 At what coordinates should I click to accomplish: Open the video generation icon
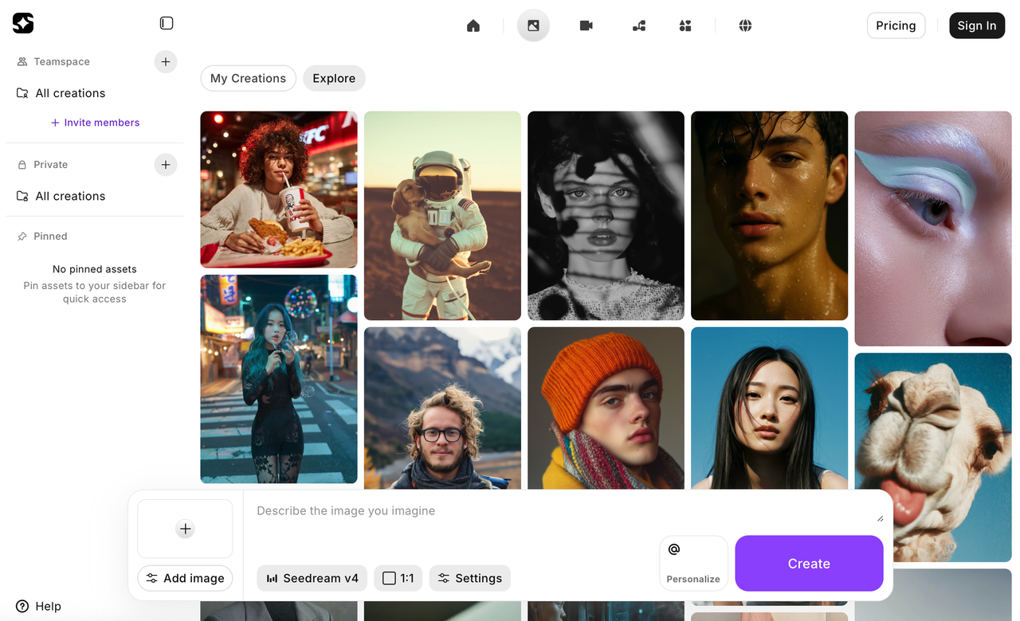pos(586,25)
